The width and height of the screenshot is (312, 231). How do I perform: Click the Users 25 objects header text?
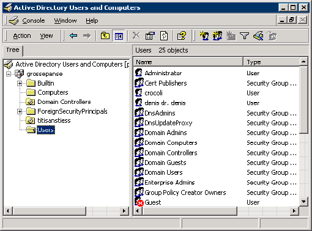(x=162, y=50)
